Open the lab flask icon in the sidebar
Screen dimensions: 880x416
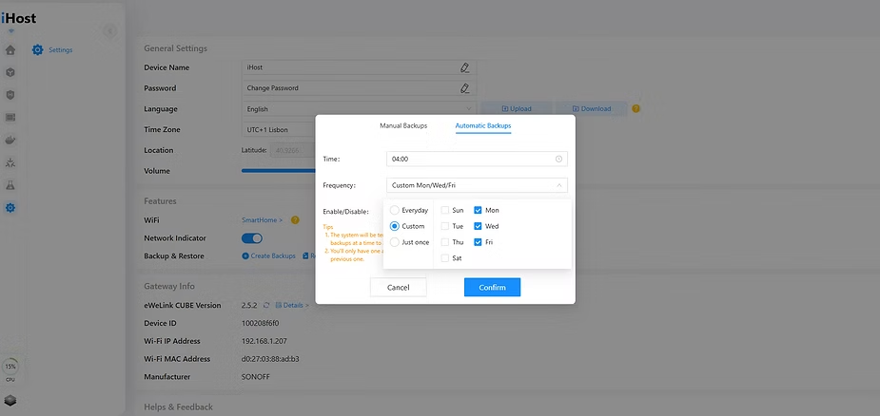point(10,185)
